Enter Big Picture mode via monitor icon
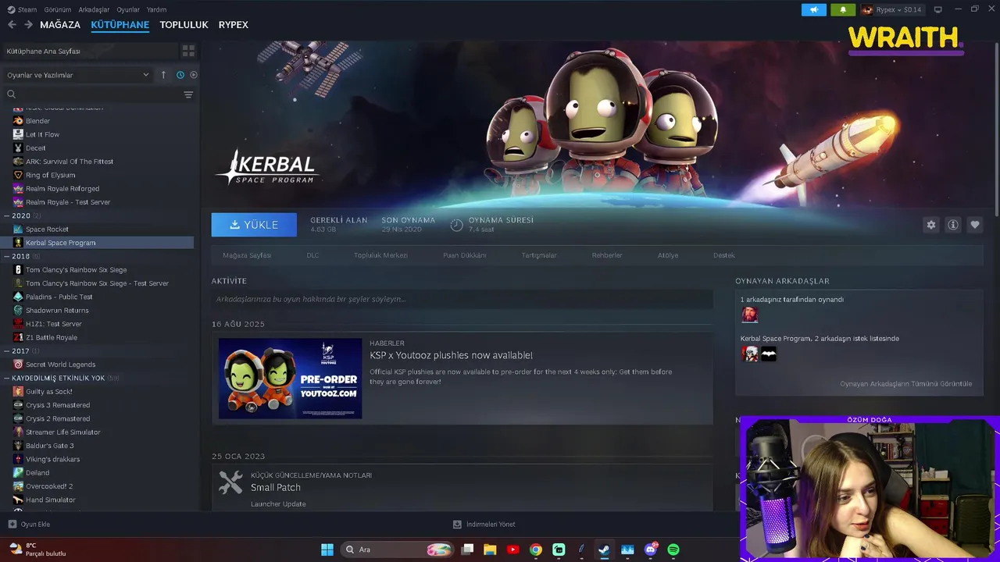The height and width of the screenshot is (562, 1000). (x=938, y=9)
